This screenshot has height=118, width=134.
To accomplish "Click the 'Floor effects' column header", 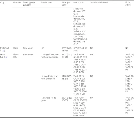I will (128, 4).
